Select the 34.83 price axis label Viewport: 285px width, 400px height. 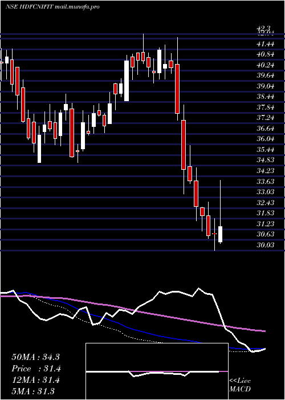265,161
